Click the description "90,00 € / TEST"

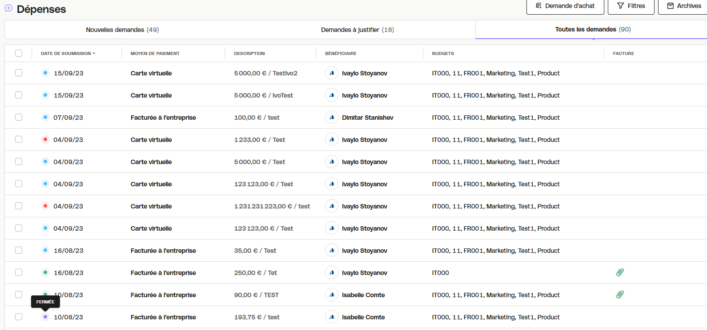coord(257,295)
